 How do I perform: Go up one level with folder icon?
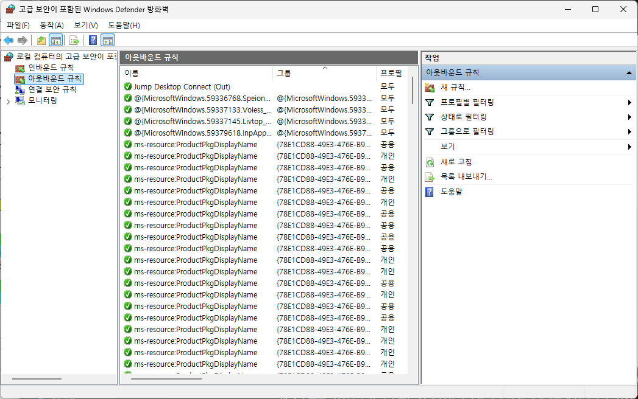click(x=41, y=40)
